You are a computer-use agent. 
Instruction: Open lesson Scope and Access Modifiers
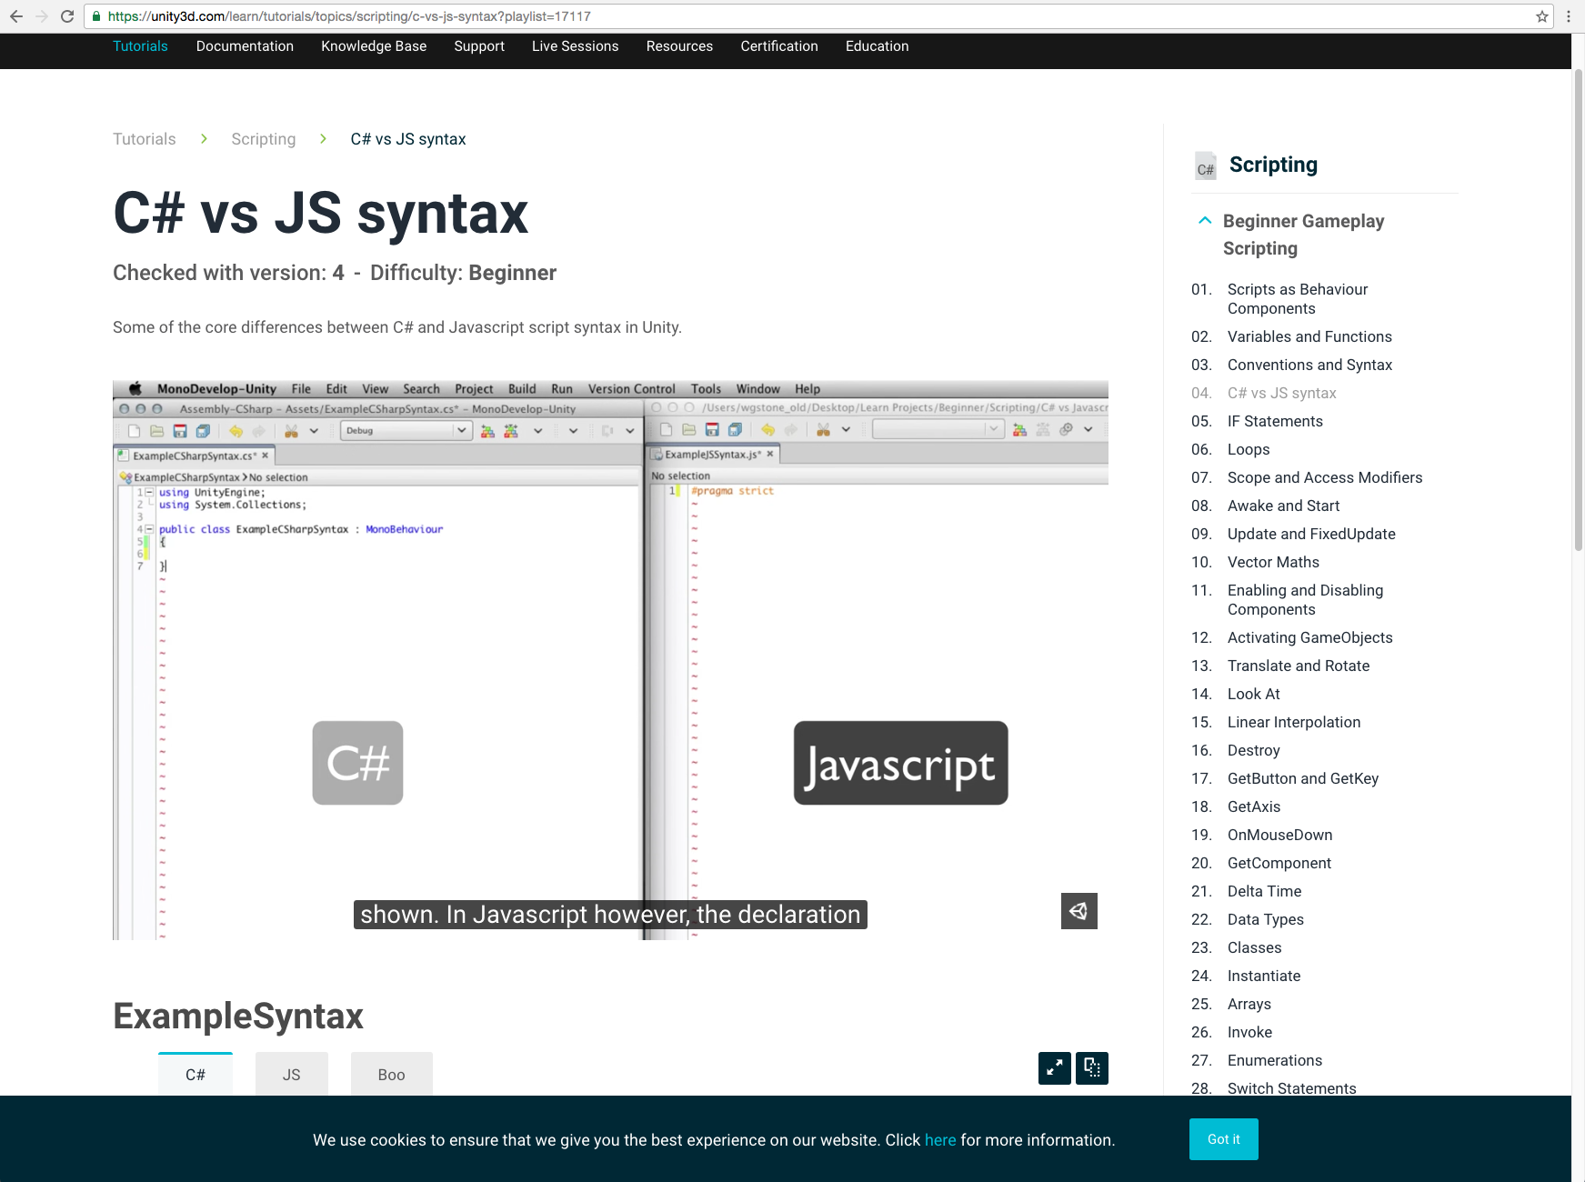pos(1325,477)
